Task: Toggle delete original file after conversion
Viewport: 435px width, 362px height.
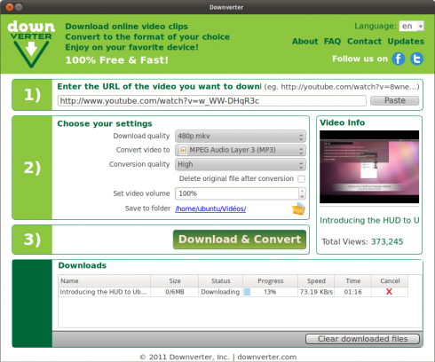Action: click(301, 179)
